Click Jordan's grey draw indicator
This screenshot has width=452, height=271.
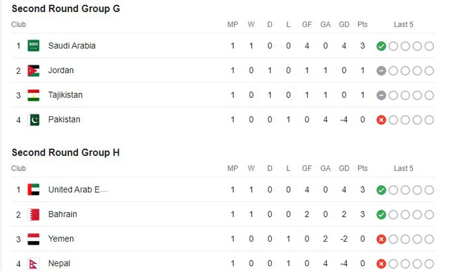(382, 71)
